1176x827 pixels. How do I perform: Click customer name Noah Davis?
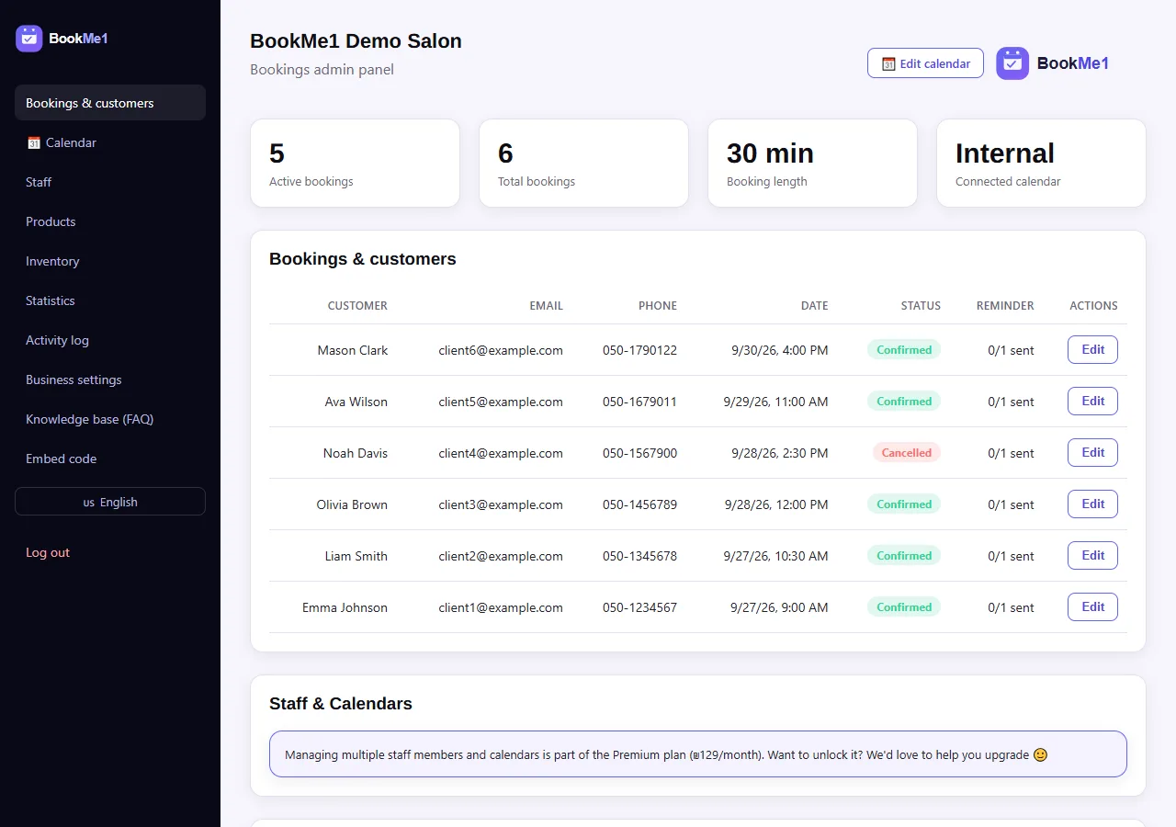[x=356, y=453]
